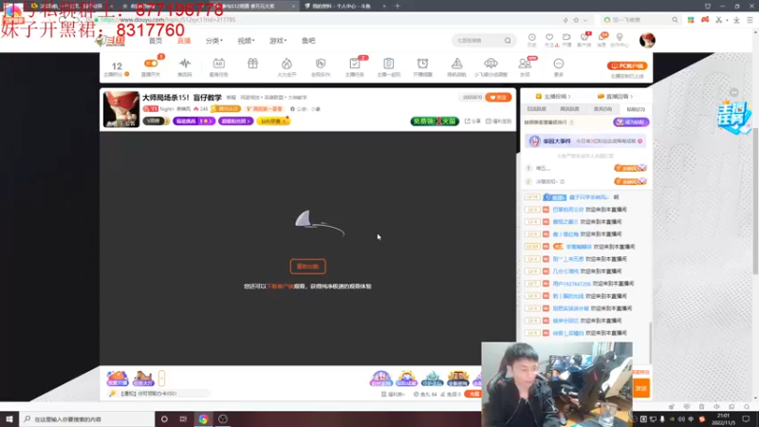This screenshot has width=759, height=427.
Task: Click the orange reload button in player
Action: (x=307, y=267)
